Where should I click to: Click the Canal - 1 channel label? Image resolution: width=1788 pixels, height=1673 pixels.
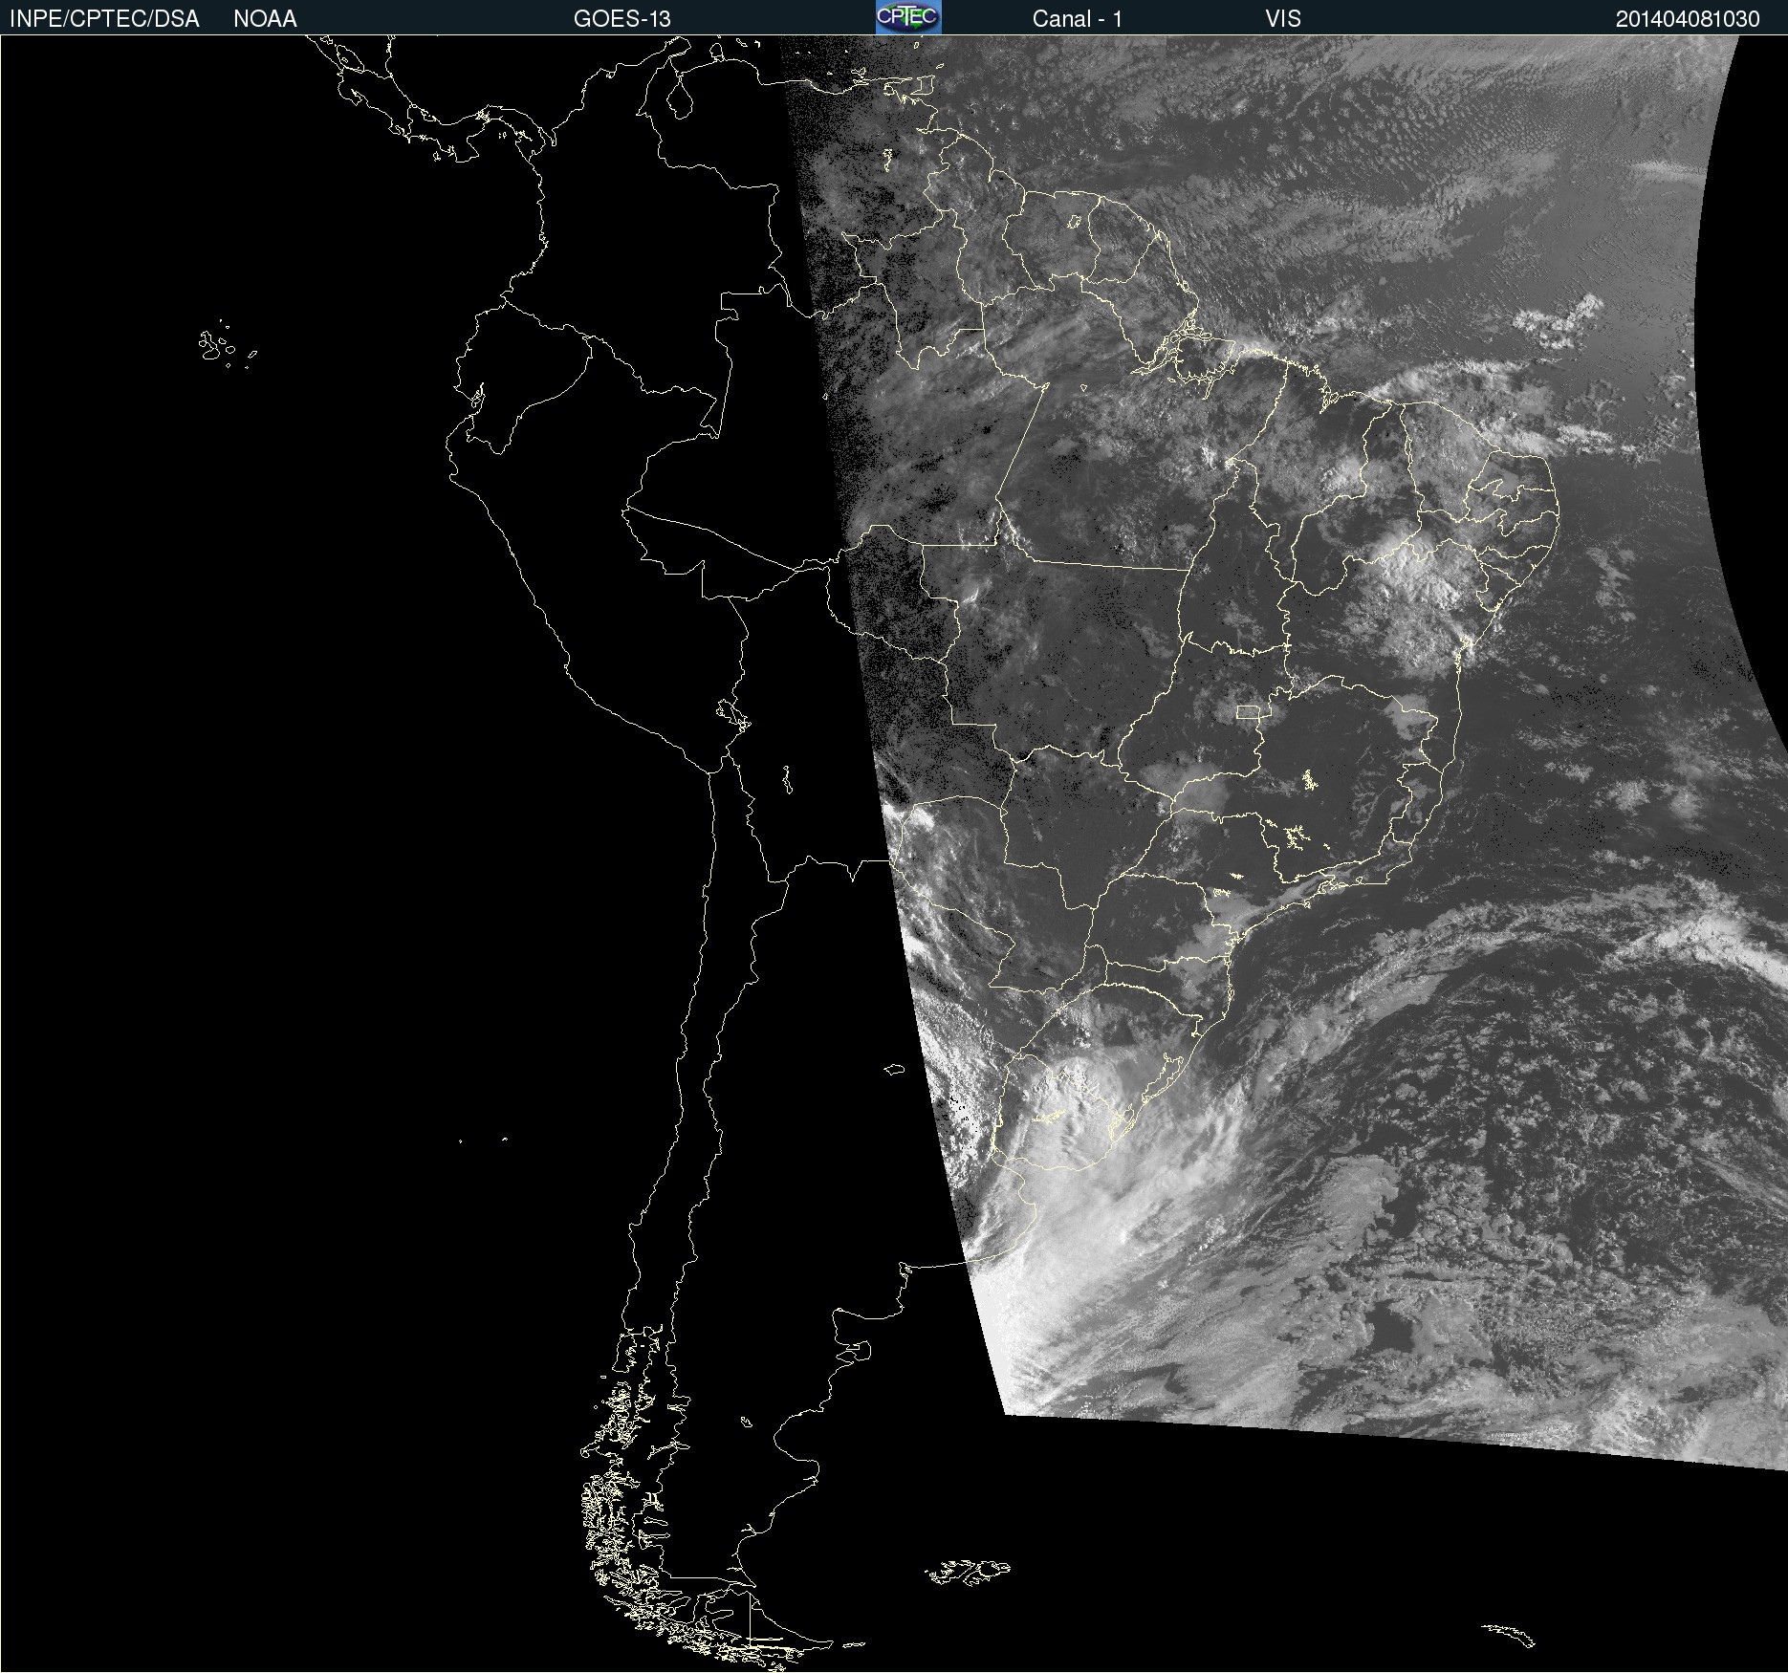1077,19
